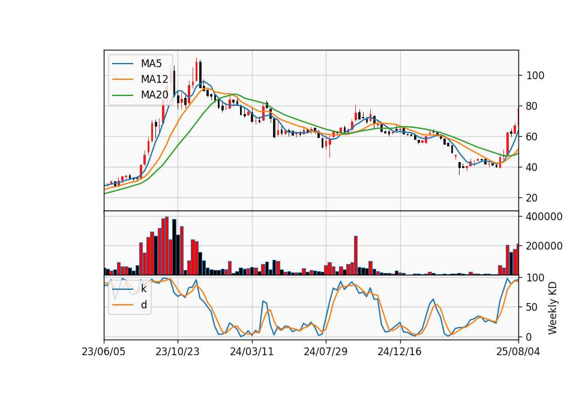This screenshot has height=414, width=576.
Task: Click the MA12 legend label
Action: click(x=154, y=79)
